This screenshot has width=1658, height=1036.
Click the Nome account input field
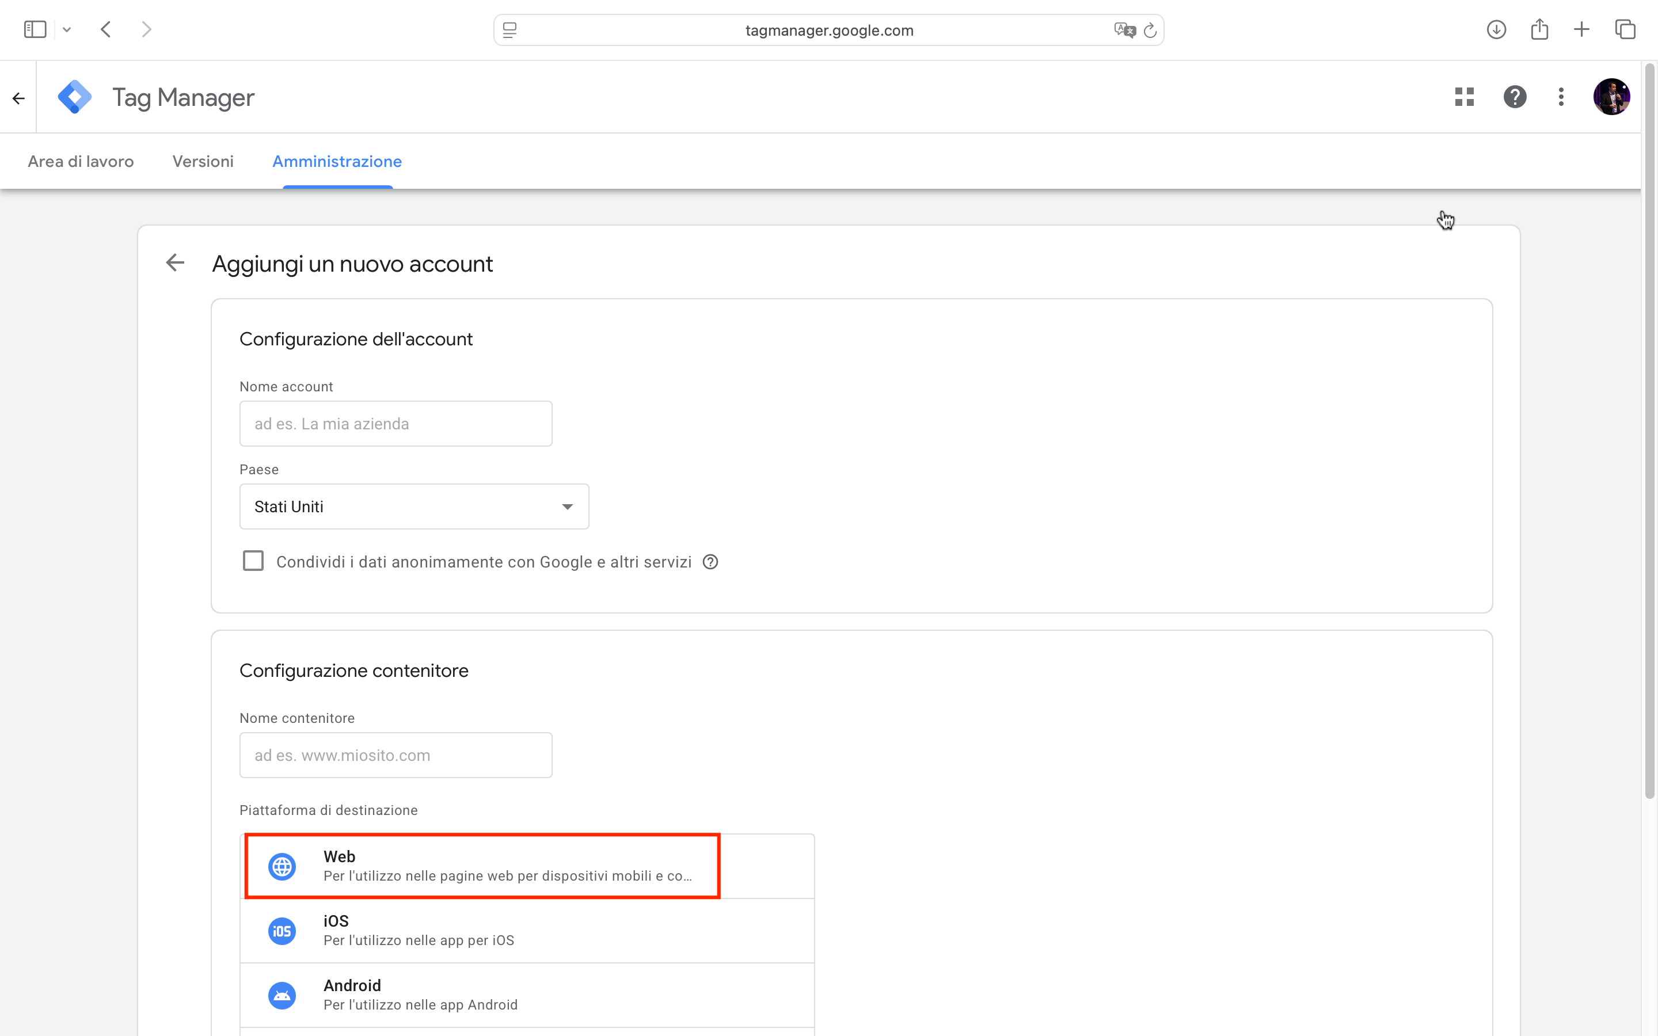[396, 424]
